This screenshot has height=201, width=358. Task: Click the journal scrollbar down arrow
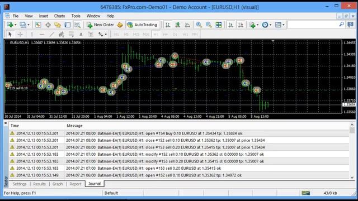(352, 178)
